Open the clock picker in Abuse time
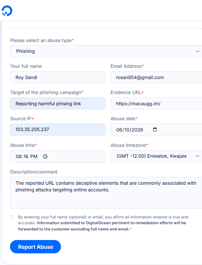202x265 pixels. tap(45, 156)
